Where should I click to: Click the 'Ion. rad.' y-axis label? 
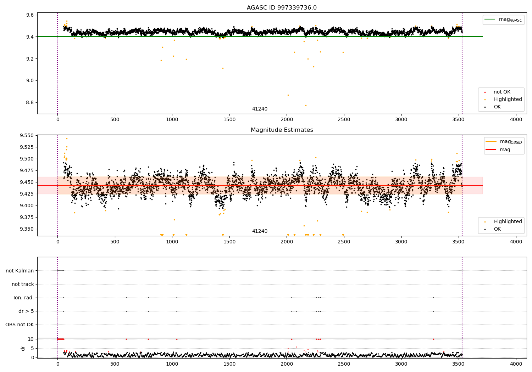[x=24, y=298]
